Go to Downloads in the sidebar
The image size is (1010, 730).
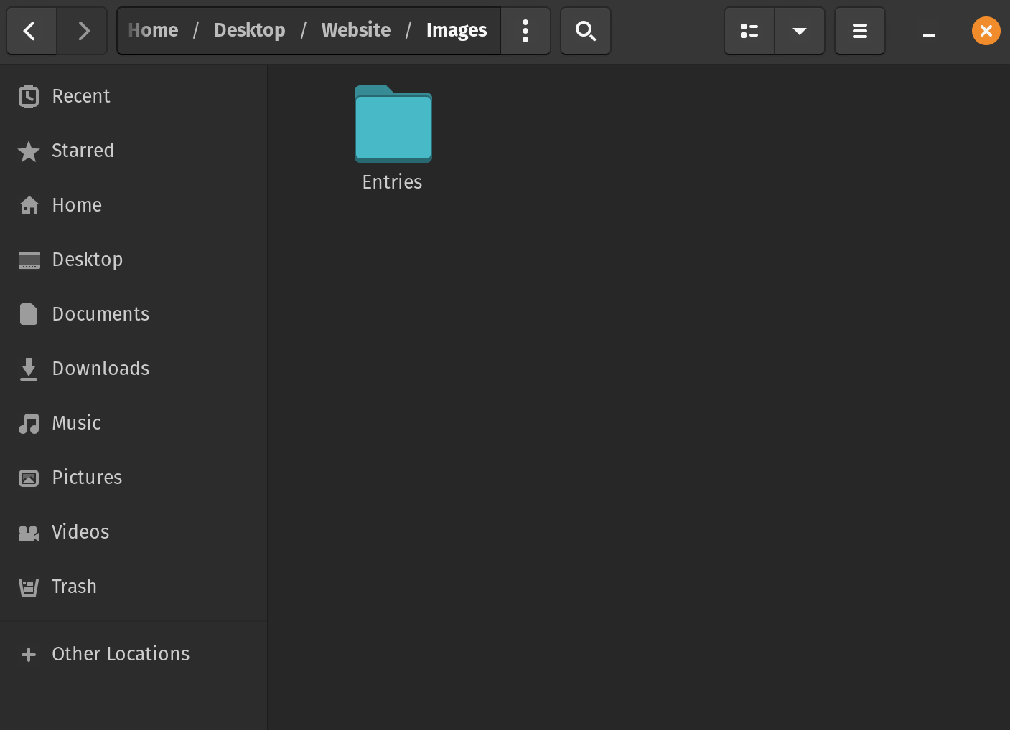(x=100, y=369)
